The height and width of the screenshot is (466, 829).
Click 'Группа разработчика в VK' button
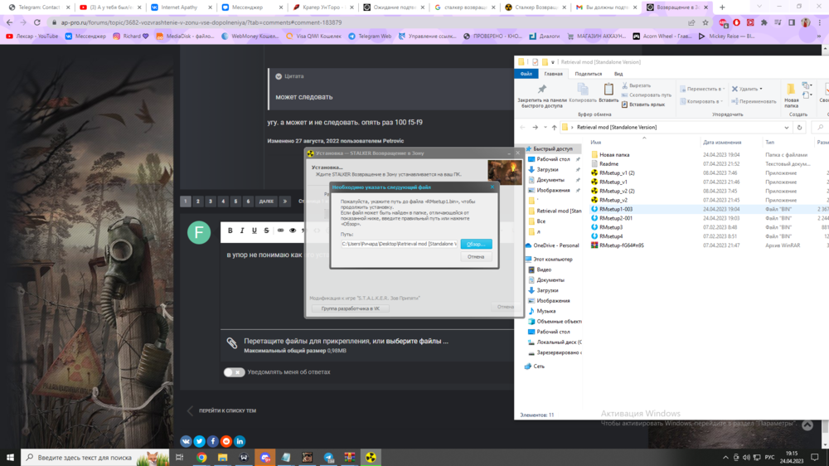[350, 308]
